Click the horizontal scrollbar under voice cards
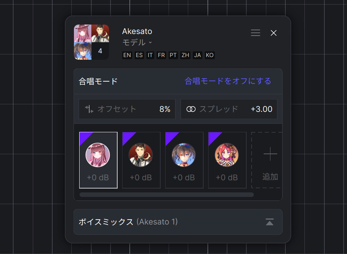This screenshot has height=254, width=347. (167, 195)
